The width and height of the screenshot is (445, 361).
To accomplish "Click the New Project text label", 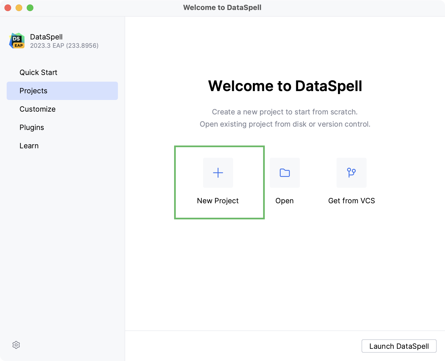I will 218,201.
